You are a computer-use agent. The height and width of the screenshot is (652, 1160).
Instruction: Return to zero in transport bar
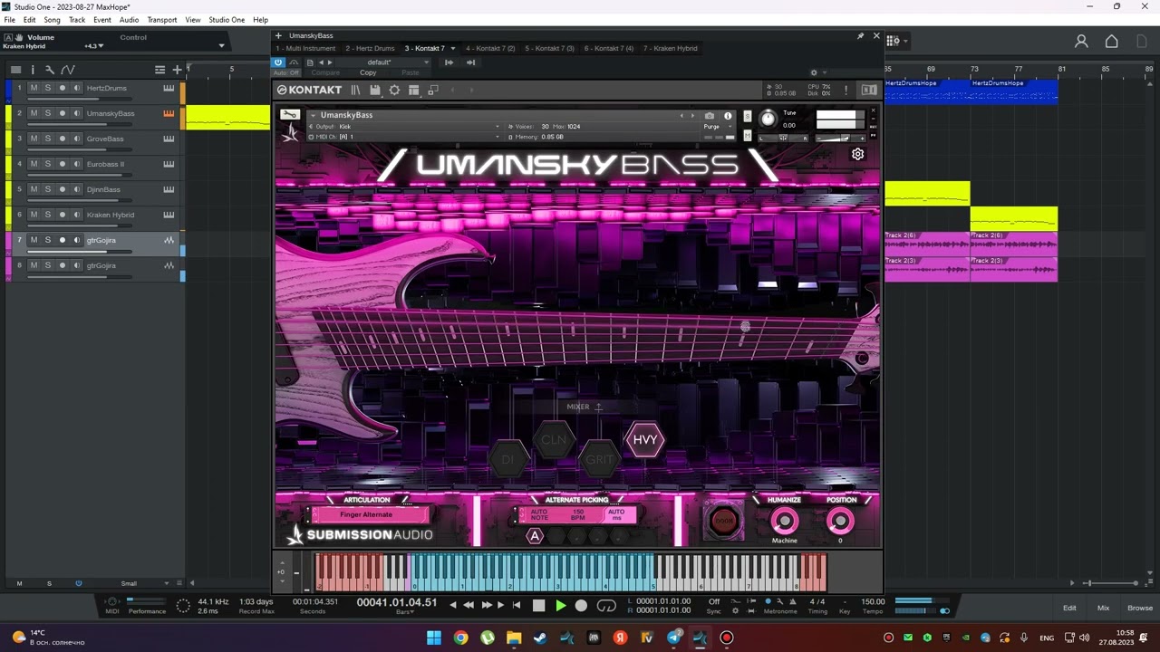click(x=517, y=606)
